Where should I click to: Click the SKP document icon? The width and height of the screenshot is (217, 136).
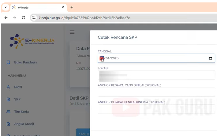pyautogui.click(x=9, y=99)
